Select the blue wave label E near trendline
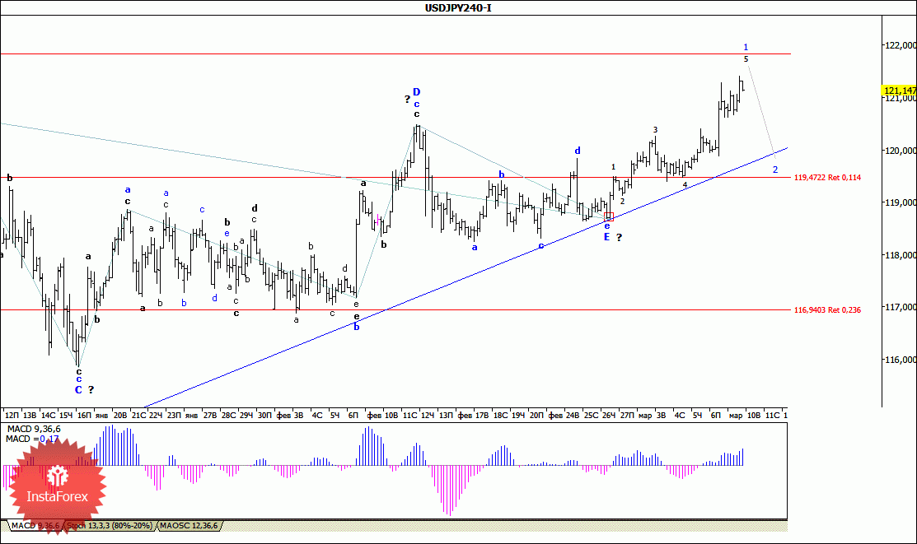The width and height of the screenshot is (917, 544). coord(607,237)
